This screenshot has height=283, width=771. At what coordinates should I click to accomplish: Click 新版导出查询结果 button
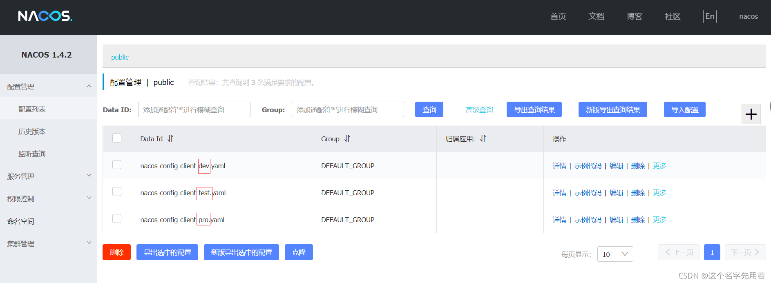click(x=613, y=109)
